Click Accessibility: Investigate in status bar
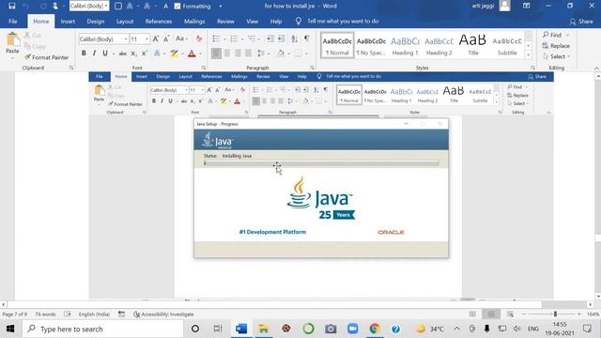Image resolution: width=601 pixels, height=338 pixels. [x=163, y=315]
